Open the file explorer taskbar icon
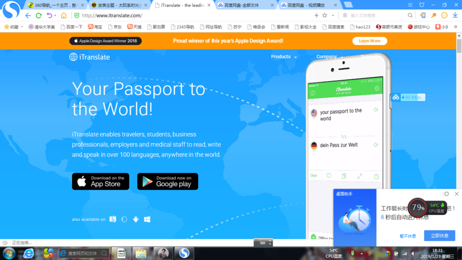This screenshot has height=260, width=462. click(141, 253)
